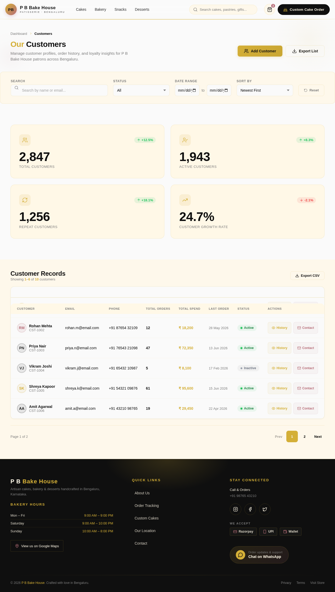The height and width of the screenshot is (592, 335).
Task: Open Bakery navigation menu
Action: (x=100, y=9)
